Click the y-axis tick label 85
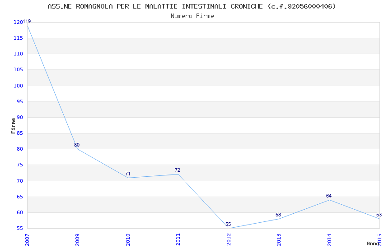This screenshot has height=248, width=384. coord(20,133)
